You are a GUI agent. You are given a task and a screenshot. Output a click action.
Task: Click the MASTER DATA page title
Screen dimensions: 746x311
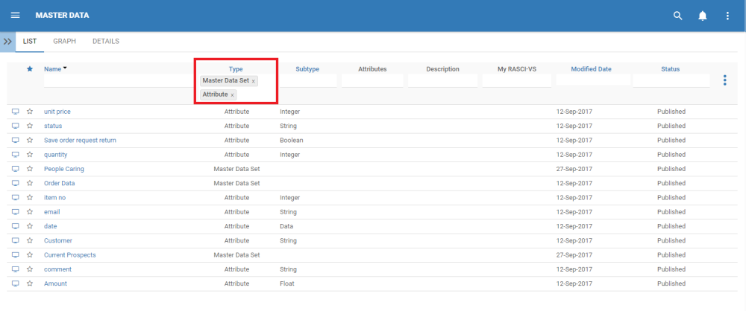point(62,16)
